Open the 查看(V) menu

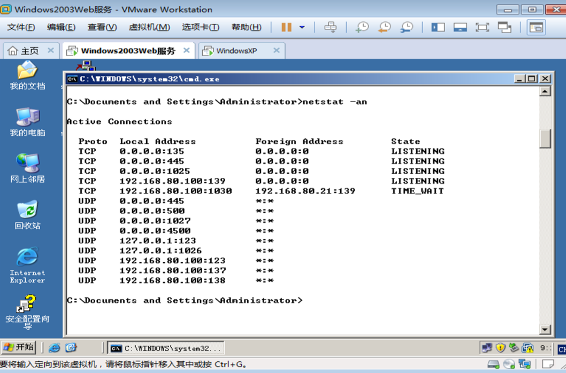(102, 27)
